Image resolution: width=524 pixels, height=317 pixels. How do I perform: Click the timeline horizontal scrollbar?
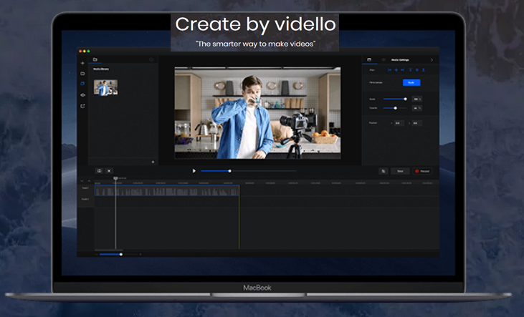[109, 250]
